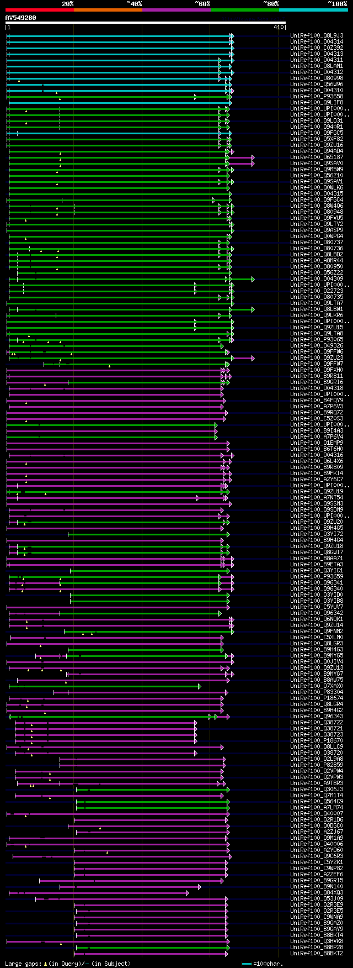Select label UniRef100_Q96343
The image size is (353, 968).
point(317,716)
